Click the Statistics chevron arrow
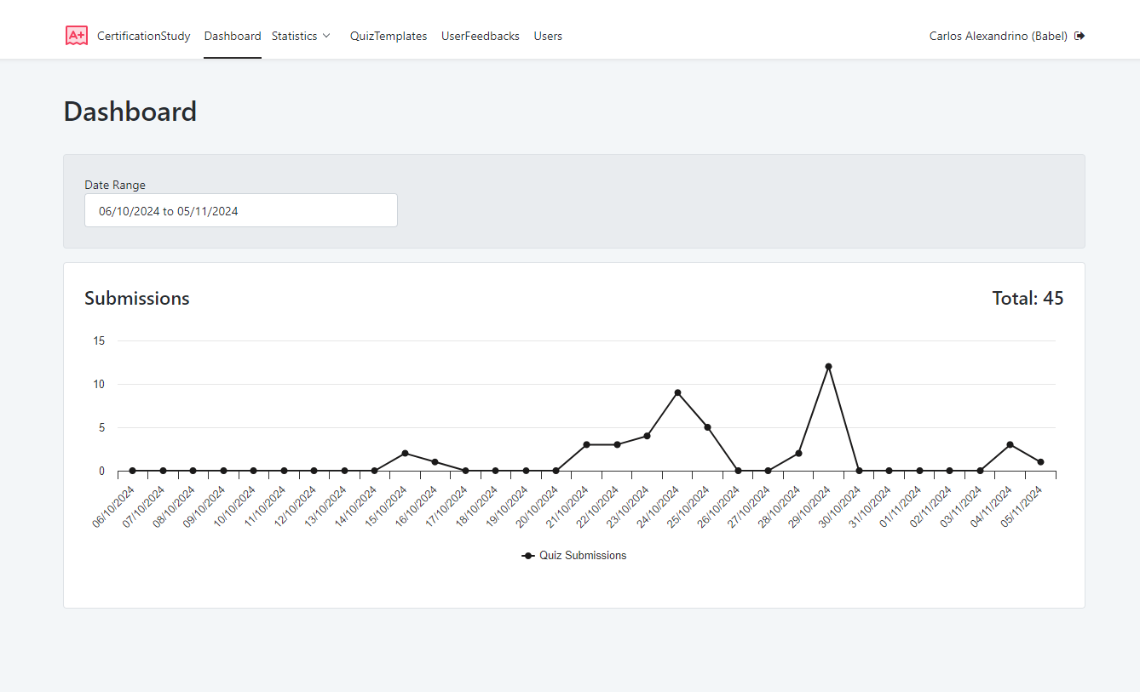This screenshot has height=692, width=1140. coord(326,36)
